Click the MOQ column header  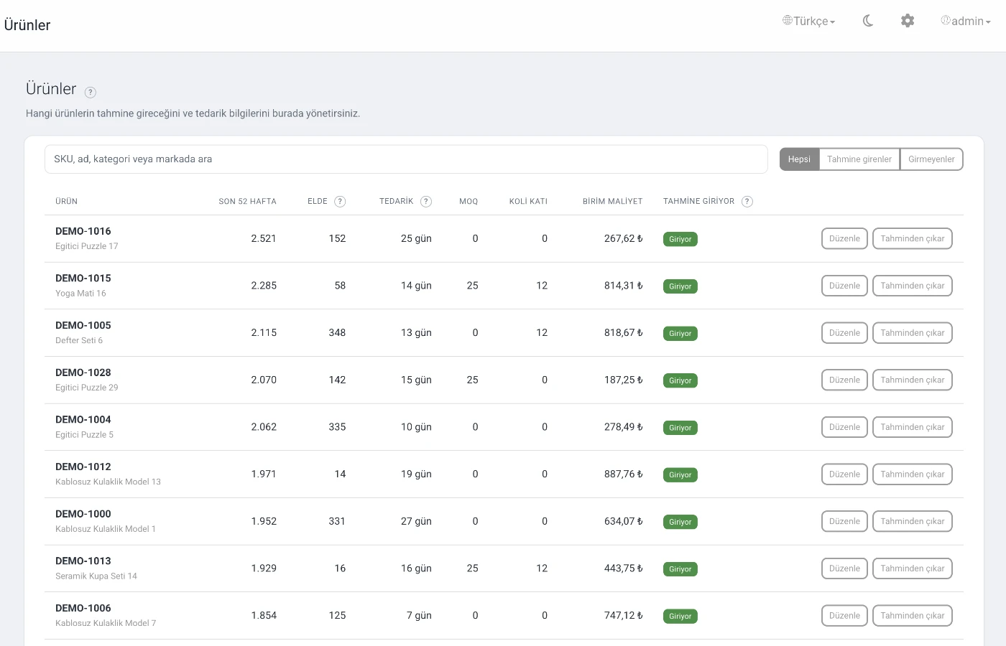point(469,202)
